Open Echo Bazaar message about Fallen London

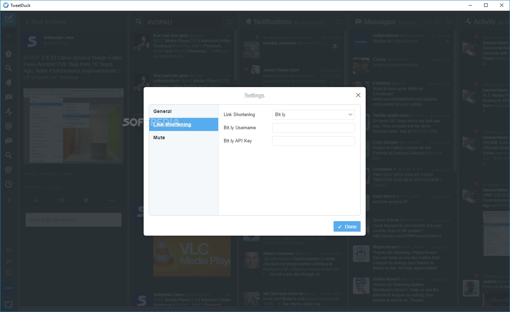(x=402, y=150)
